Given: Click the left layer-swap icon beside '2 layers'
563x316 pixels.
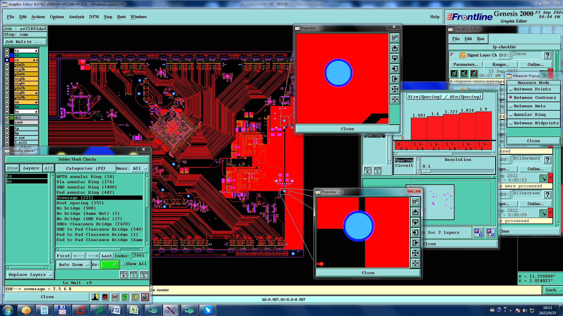Looking at the screenshot, I should coord(478,233).
